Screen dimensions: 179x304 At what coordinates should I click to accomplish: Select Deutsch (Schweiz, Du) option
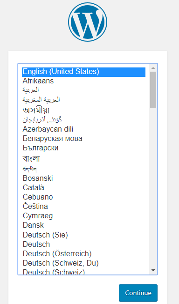coord(84,263)
